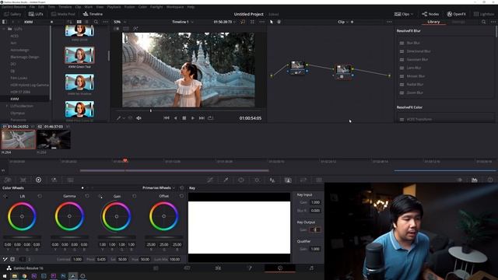Image resolution: width=498 pixels, height=280 pixels.
Task: Switch to the Library tab in OpenFX
Action: [433, 22]
